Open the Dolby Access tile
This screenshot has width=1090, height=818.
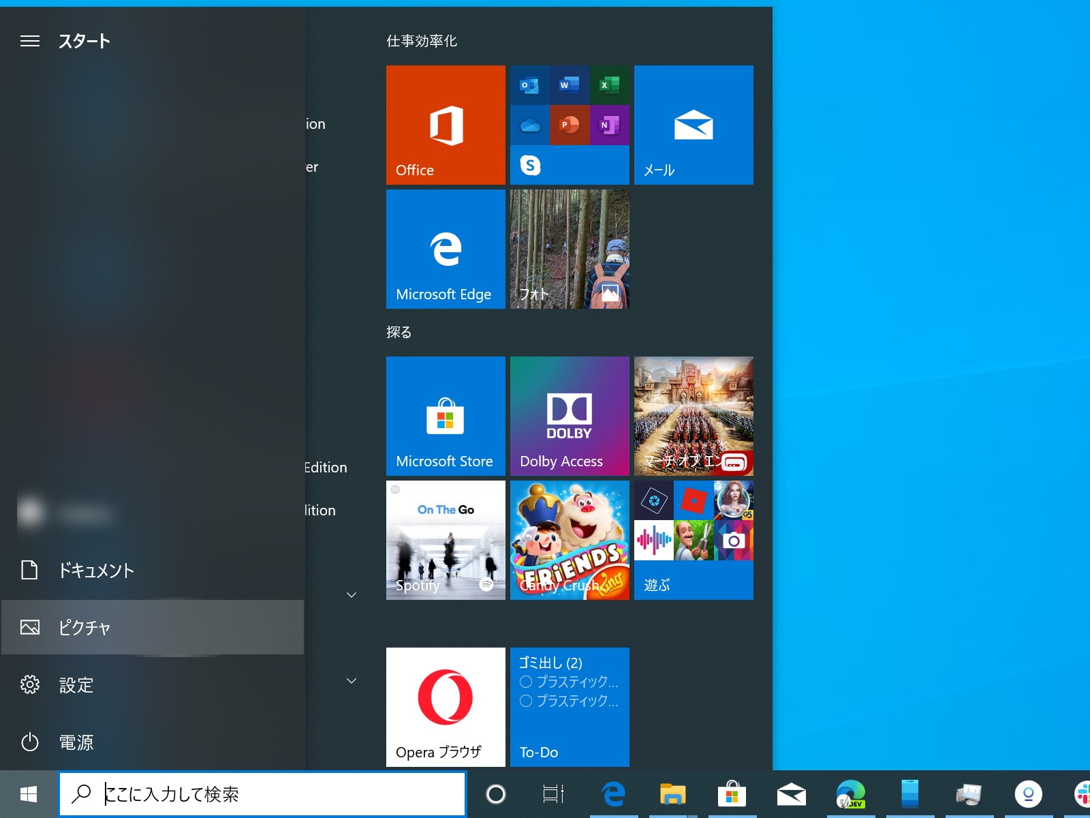pos(570,416)
